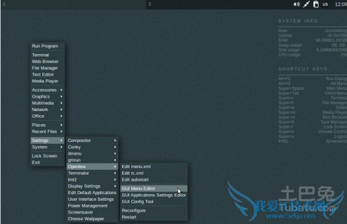Select Restart in Openbox submenu
The image size is (347, 224).
(154, 217)
